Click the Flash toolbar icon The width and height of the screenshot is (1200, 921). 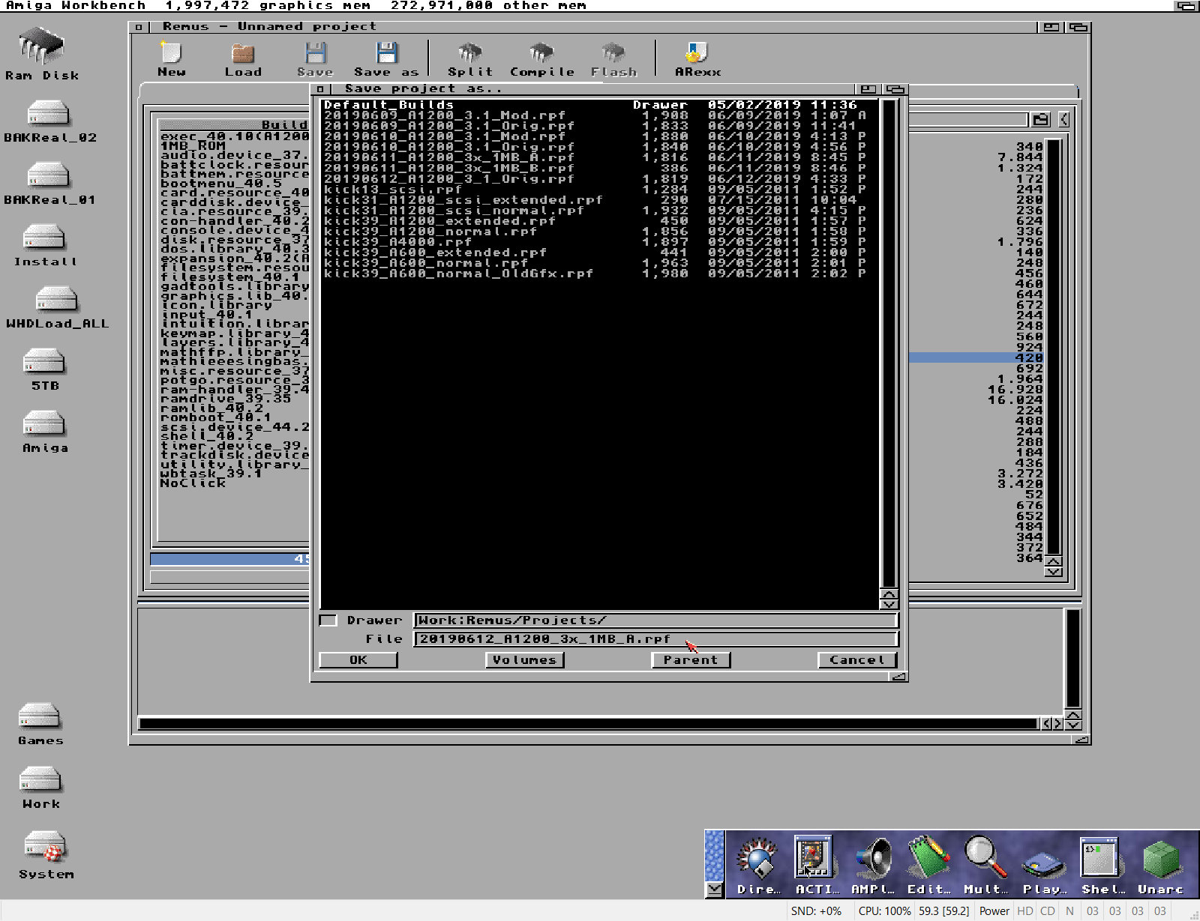613,59
